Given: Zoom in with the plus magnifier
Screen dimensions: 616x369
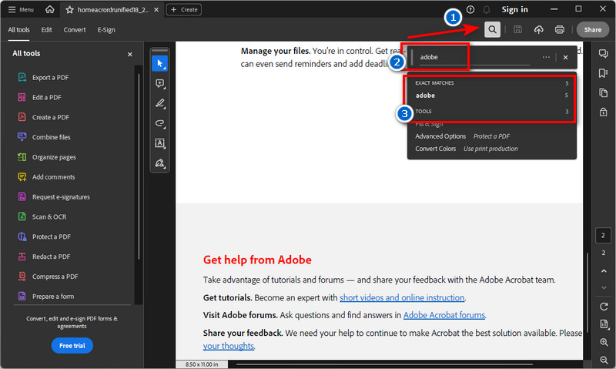Looking at the screenshot, I should pyautogui.click(x=604, y=342).
